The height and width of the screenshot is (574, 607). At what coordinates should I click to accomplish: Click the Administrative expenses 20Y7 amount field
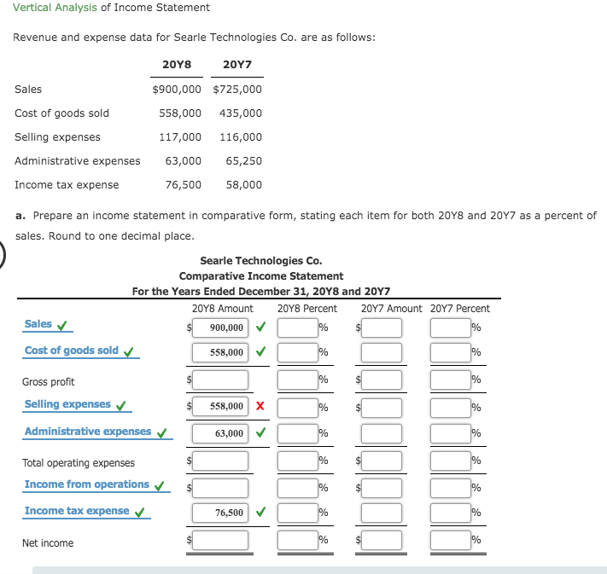[x=382, y=433]
